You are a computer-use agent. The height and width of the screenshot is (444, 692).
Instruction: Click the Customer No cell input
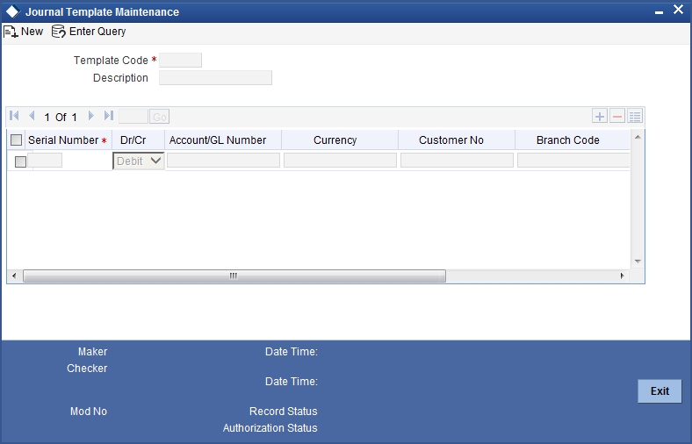458,160
